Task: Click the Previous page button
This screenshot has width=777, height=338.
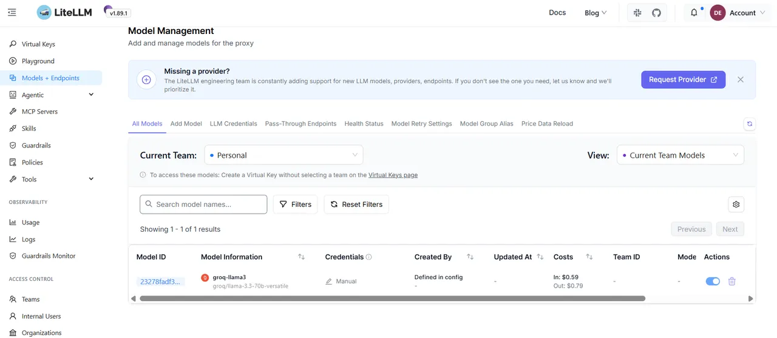Action: 691,229
